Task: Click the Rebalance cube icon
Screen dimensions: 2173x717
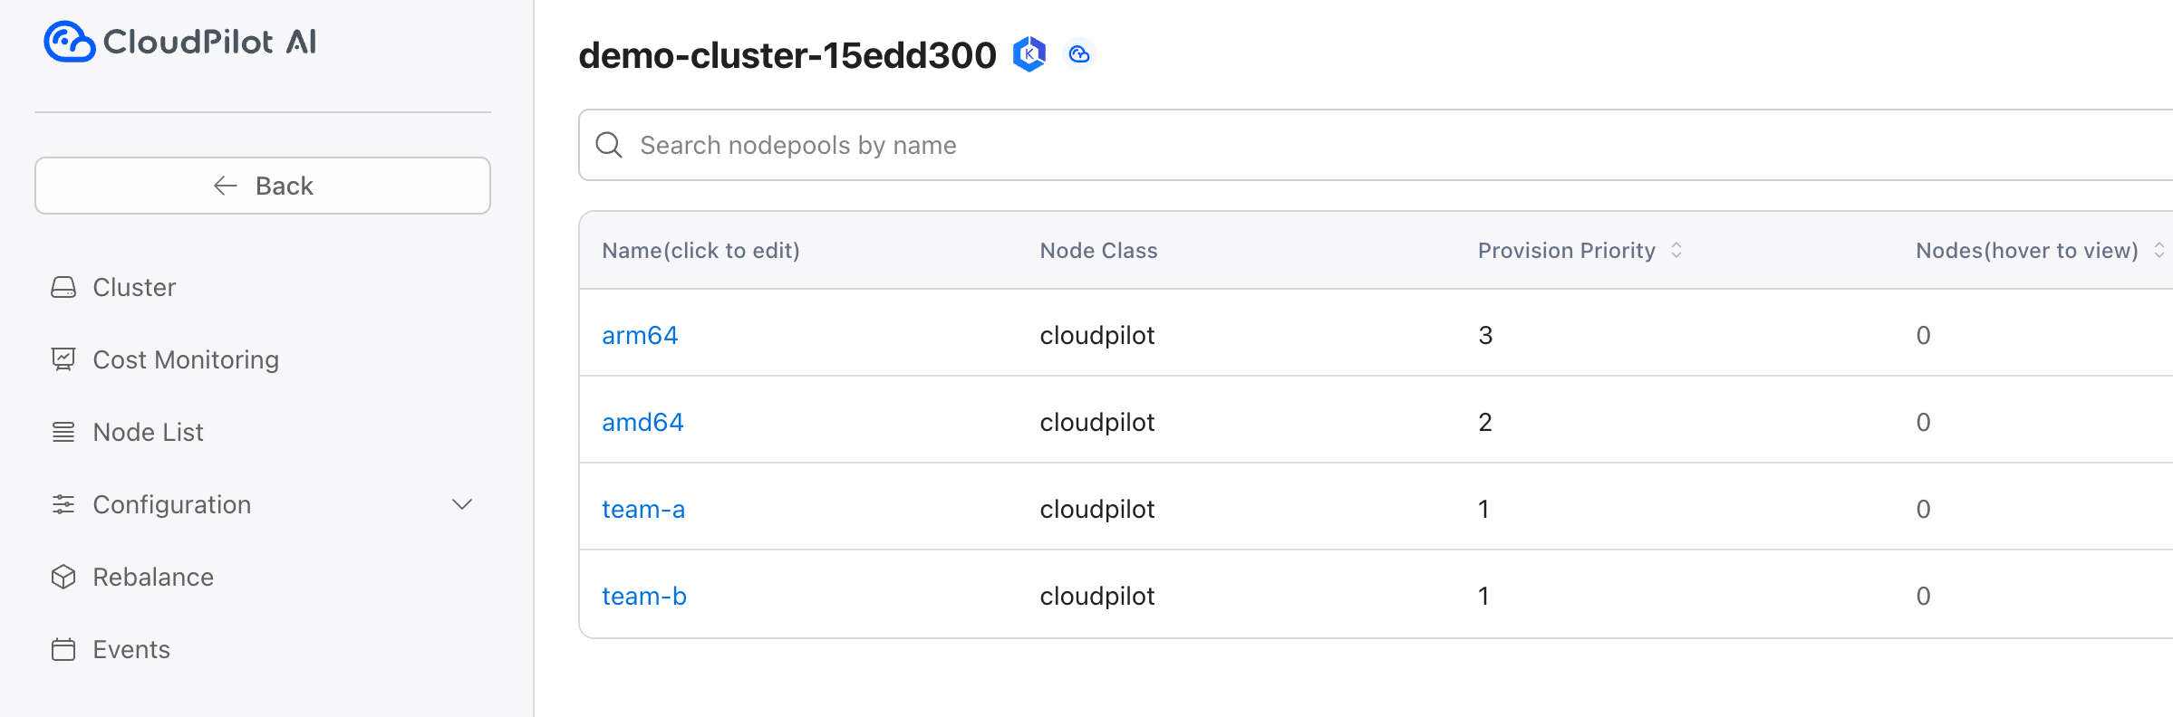Action: tap(63, 577)
